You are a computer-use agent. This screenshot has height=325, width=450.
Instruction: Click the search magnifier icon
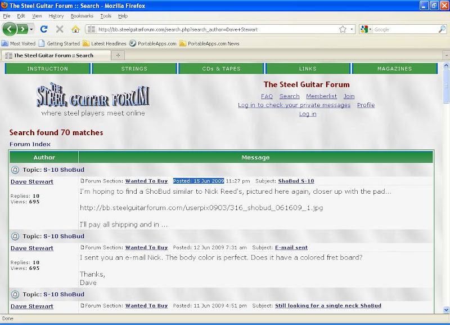442,29
